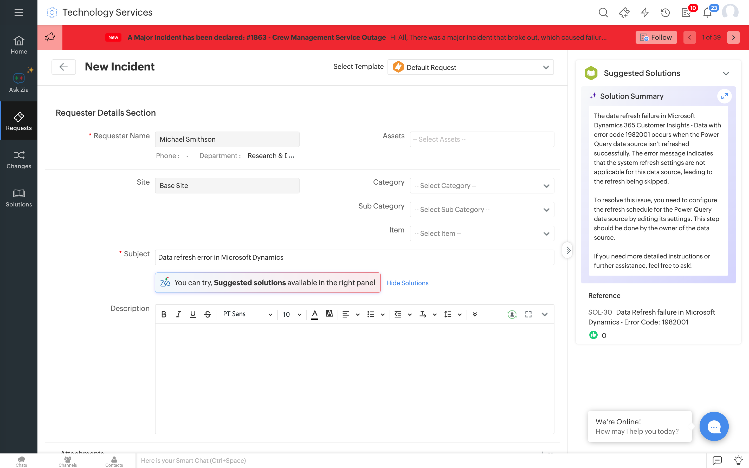The height and width of the screenshot is (468, 749).
Task: Click the Subject input field
Action: point(354,257)
